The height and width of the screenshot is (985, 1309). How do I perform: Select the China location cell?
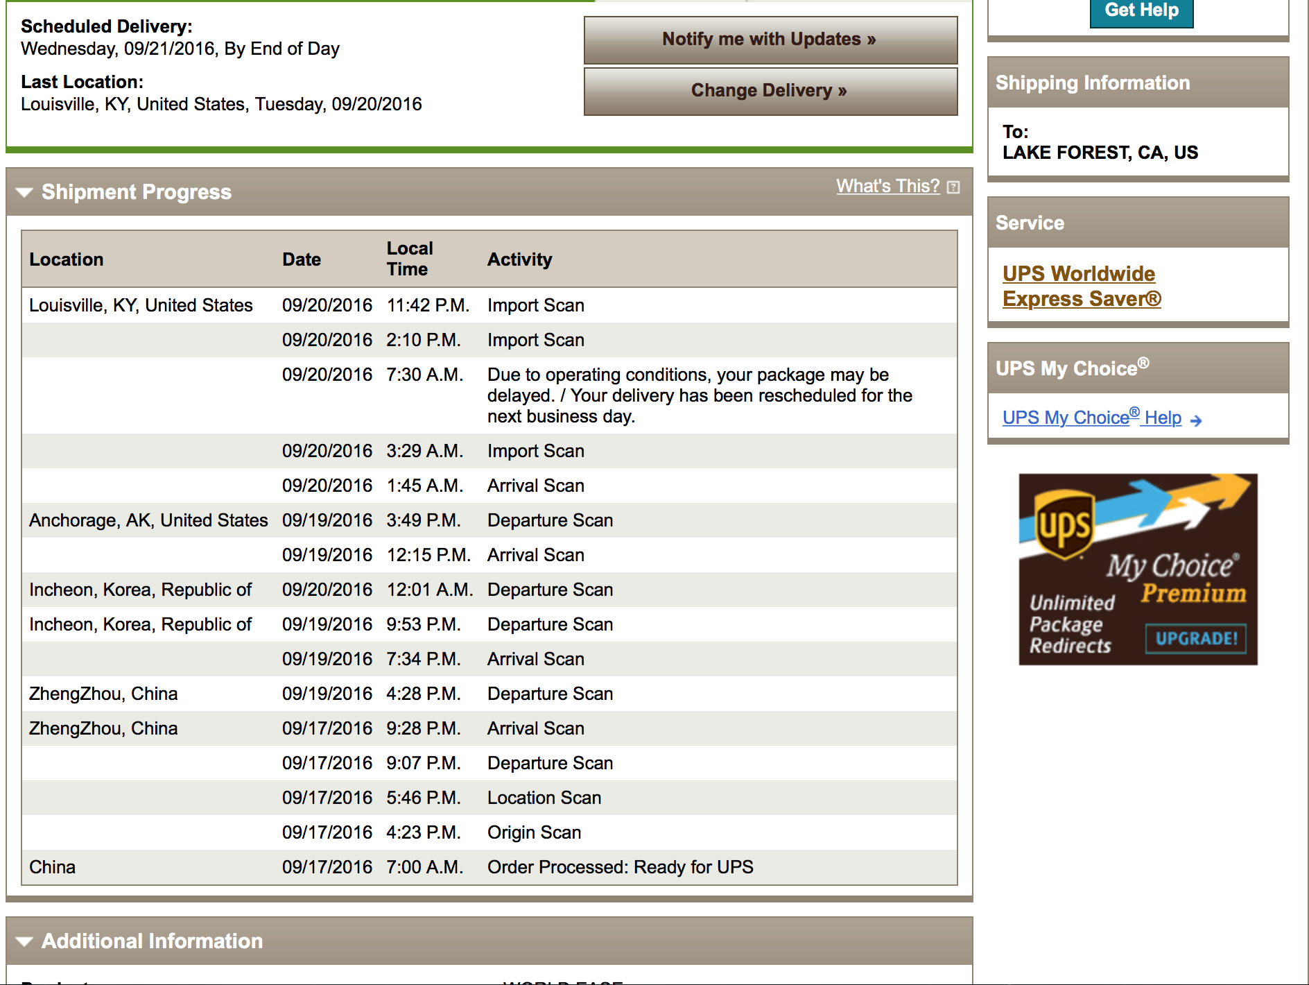click(52, 867)
